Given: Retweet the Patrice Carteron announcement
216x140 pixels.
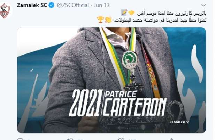Looking at the screenshot, I should (x=70, y=139).
